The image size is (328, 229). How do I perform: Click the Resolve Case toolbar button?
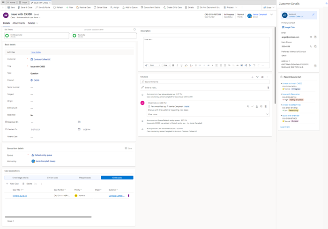point(84,7)
